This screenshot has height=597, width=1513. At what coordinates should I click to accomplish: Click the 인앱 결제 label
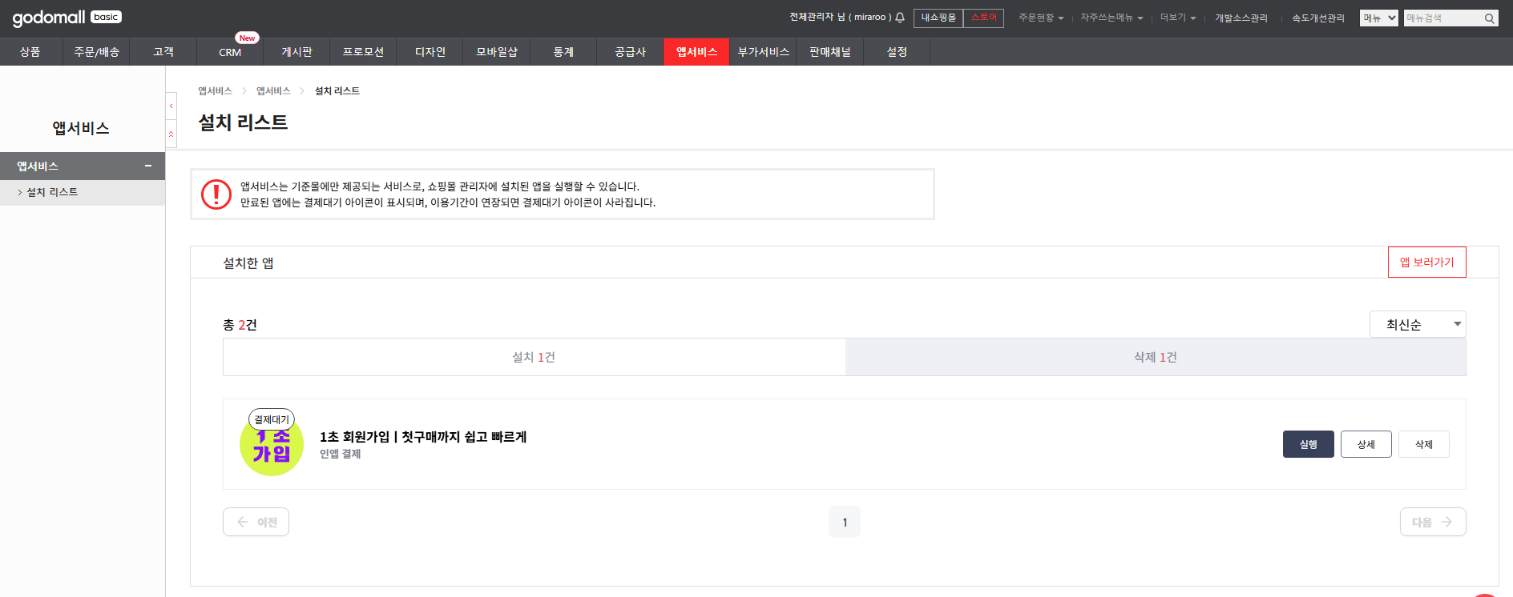pyautogui.click(x=340, y=454)
